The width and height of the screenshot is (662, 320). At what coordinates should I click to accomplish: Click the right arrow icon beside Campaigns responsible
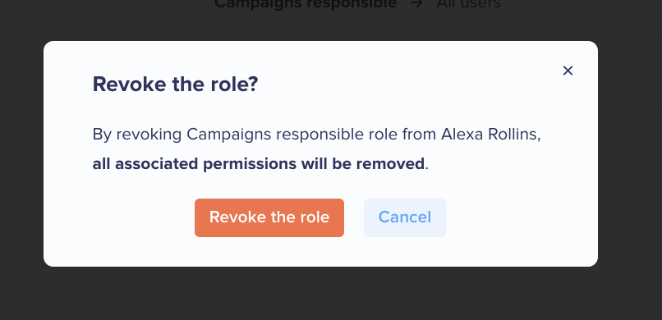[417, 4]
